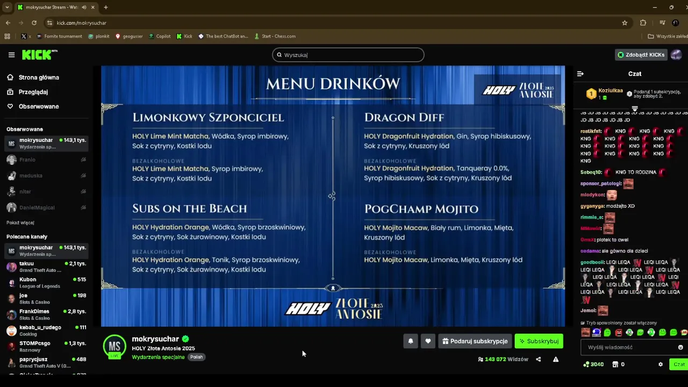Image resolution: width=688 pixels, height=387 pixels.
Task: Open joe Slots & Casino channel
Action: (46, 298)
